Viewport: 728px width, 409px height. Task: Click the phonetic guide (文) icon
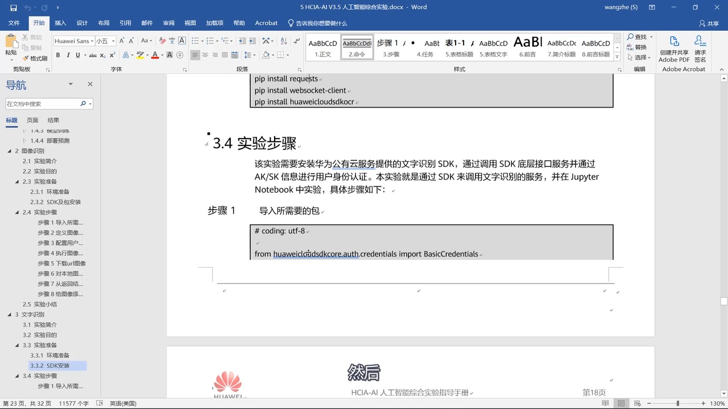(x=172, y=41)
